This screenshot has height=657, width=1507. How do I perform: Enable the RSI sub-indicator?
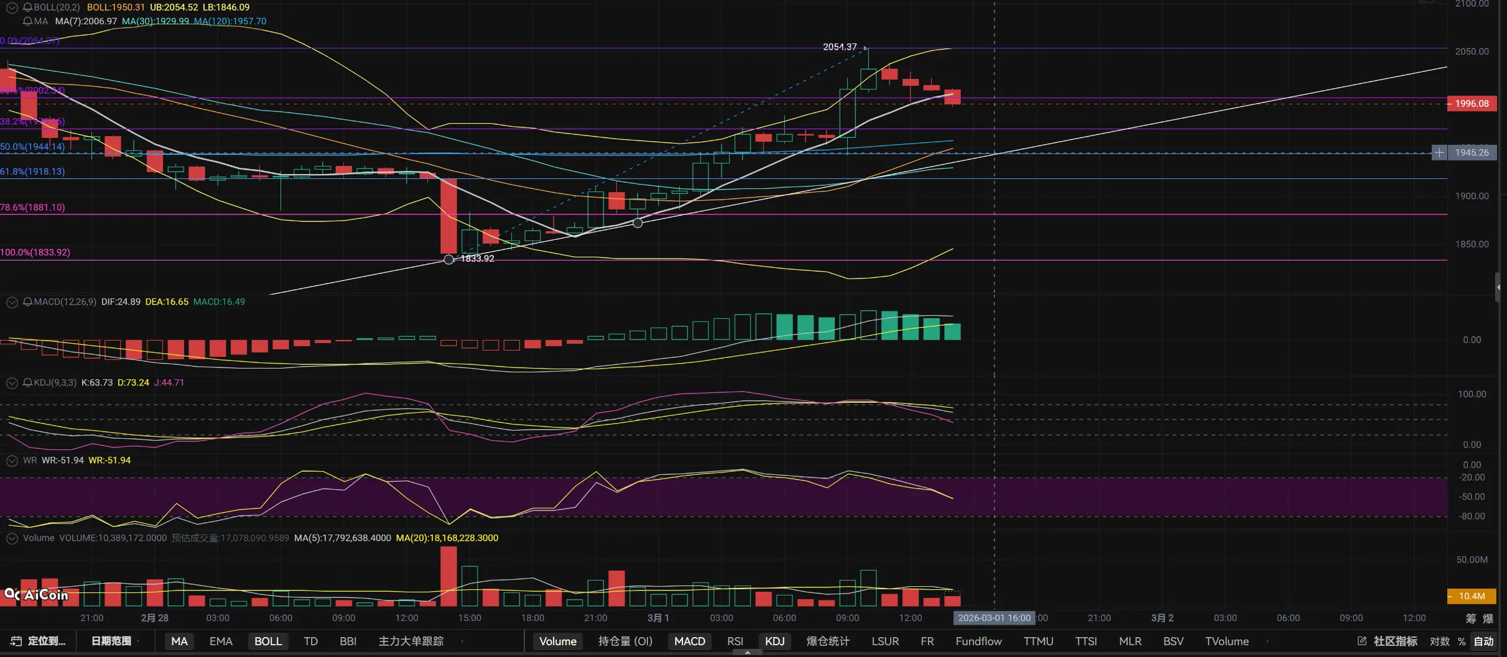(735, 641)
